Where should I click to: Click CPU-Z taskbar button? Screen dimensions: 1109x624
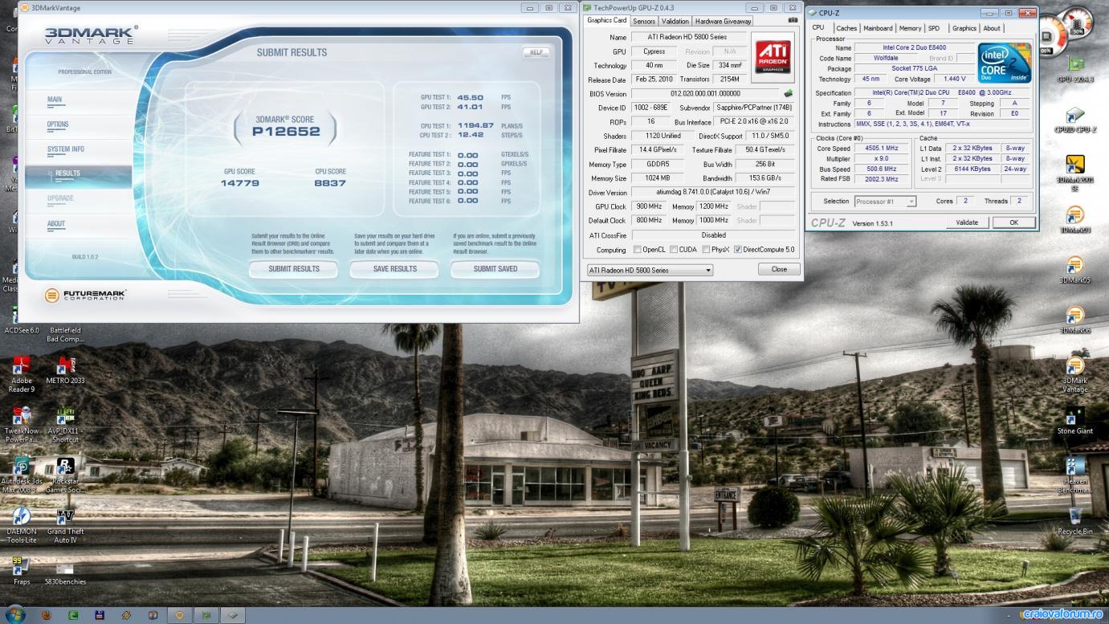233,615
